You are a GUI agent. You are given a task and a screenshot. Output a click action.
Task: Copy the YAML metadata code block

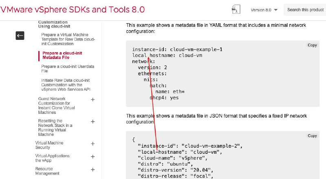pyautogui.click(x=312, y=45)
